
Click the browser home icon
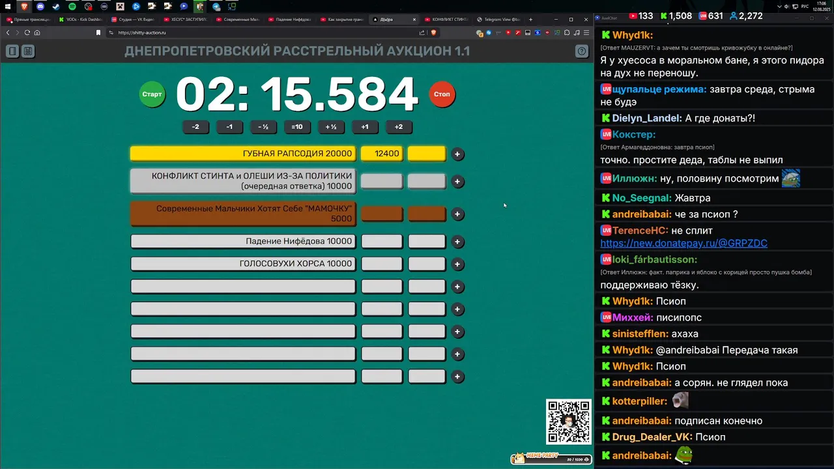(x=37, y=33)
